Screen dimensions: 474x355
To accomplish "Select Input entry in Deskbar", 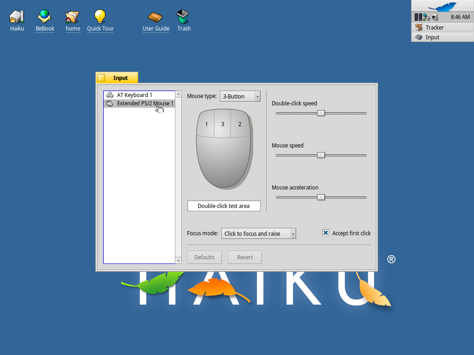I will tap(443, 37).
